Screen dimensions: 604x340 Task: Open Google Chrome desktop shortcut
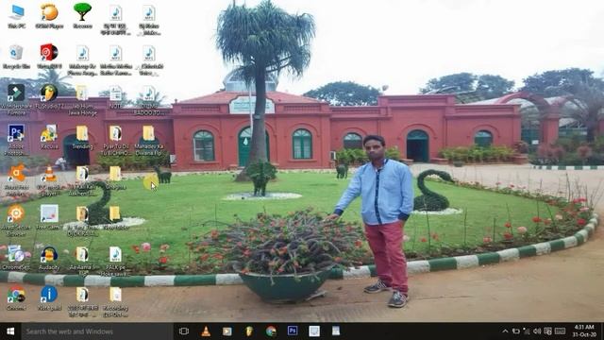point(16,298)
